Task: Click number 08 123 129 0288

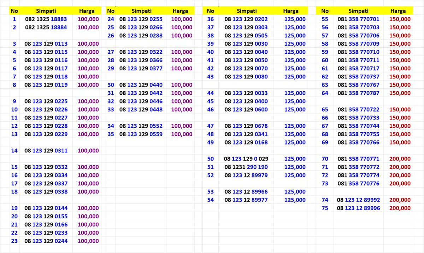Action: (x=141, y=36)
